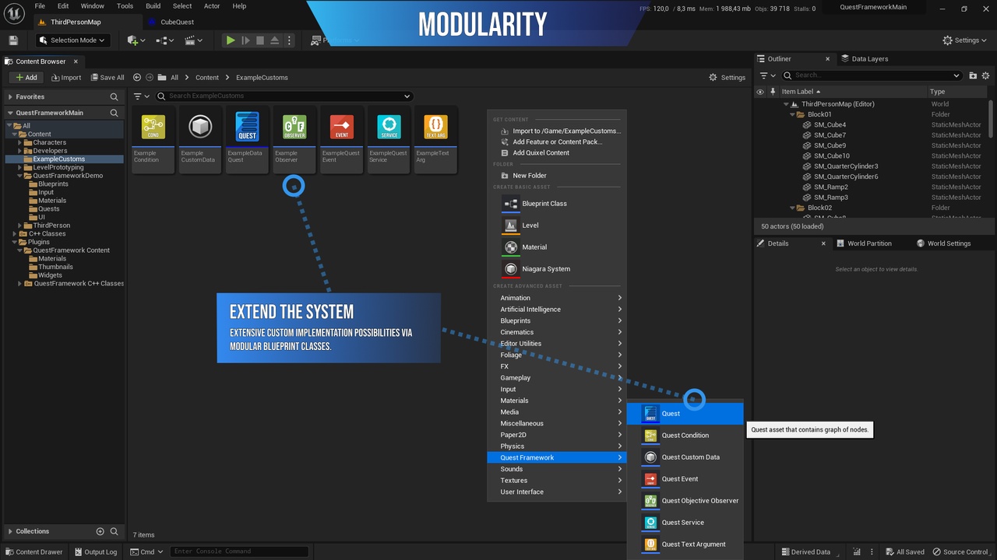Select the ExampleDataQuest asset
Image resolution: width=997 pixels, height=560 pixels.
(247, 139)
